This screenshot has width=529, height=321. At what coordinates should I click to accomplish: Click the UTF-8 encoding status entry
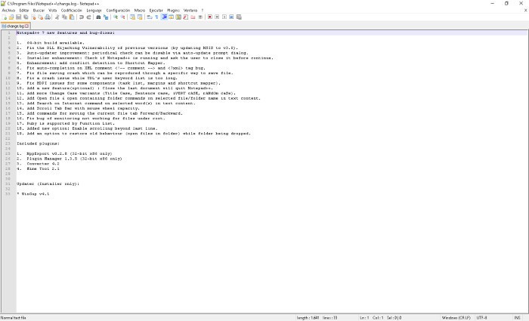point(481,318)
